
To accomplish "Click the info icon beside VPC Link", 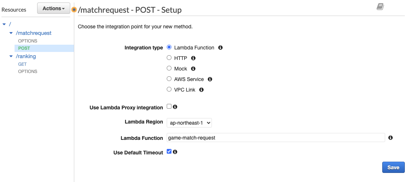I will tap(201, 90).
